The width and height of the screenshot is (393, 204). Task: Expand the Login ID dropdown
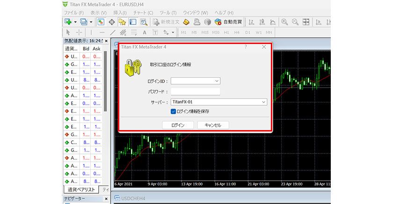(x=217, y=81)
